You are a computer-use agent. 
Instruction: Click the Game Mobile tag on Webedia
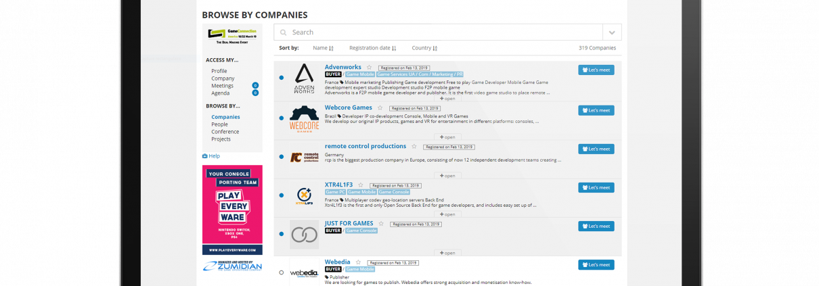pos(361,269)
